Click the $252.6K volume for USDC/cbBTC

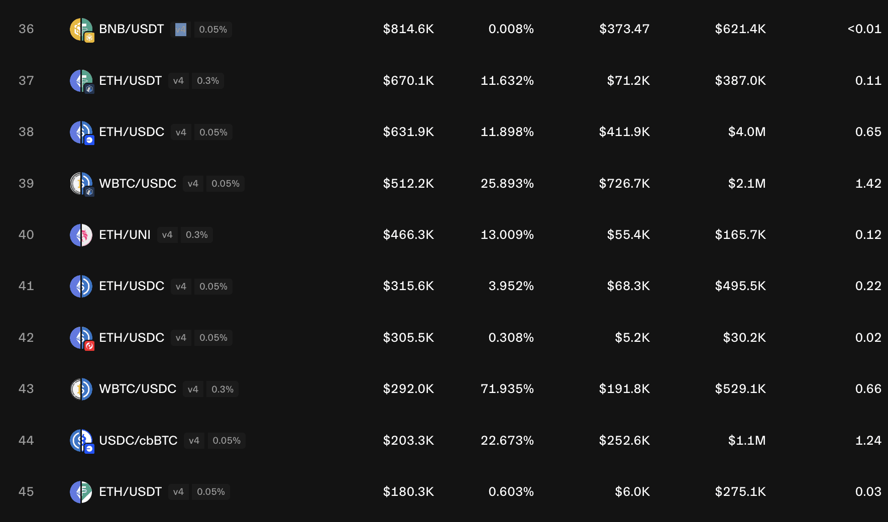(x=624, y=441)
